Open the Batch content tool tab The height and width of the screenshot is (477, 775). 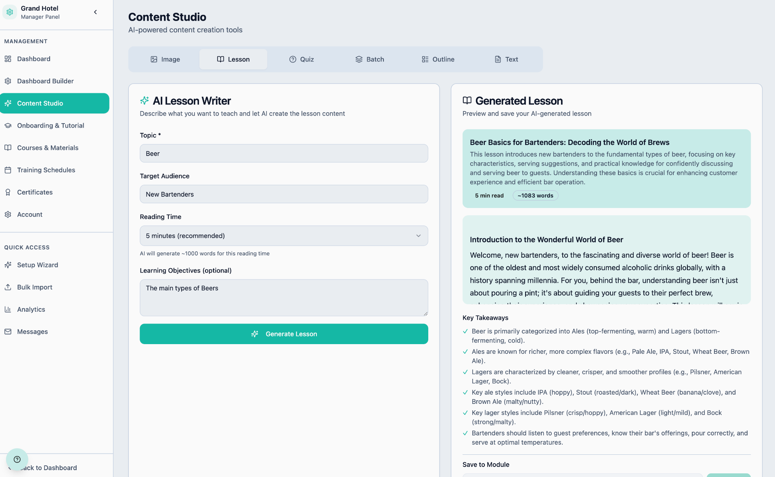pos(370,59)
